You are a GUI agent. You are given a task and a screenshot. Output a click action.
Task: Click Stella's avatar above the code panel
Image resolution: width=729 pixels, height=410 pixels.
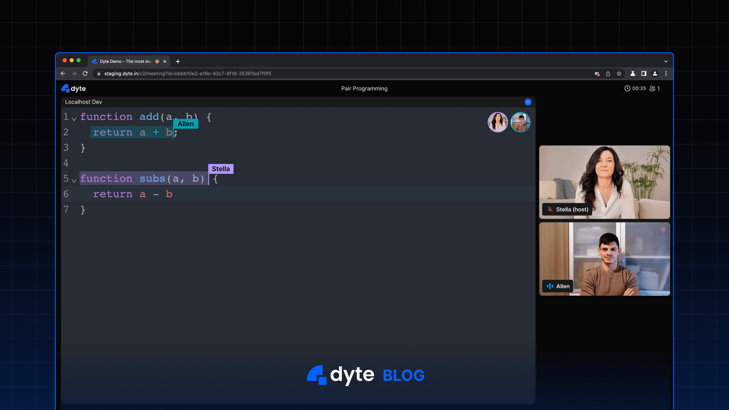point(498,122)
